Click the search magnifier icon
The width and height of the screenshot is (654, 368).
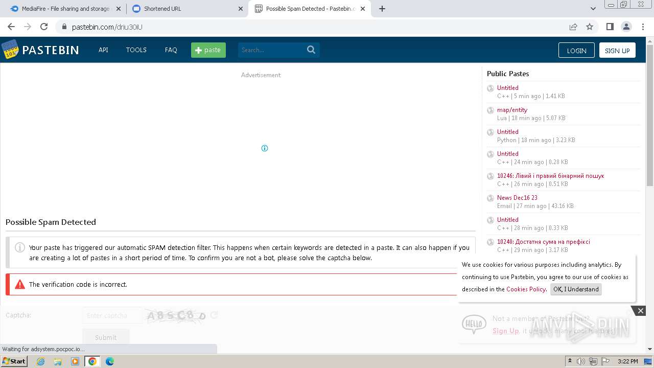point(311,50)
